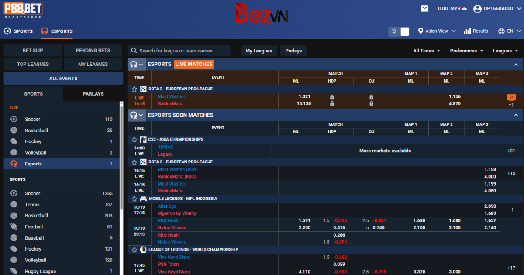Screen dimensions: 524x275
Task: Open the All Times dropdown
Action: tap(426, 51)
